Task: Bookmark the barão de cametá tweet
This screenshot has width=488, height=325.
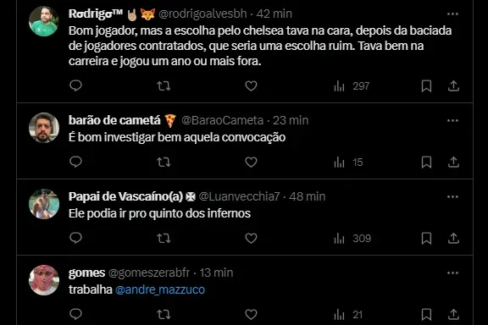Action: coord(426,162)
